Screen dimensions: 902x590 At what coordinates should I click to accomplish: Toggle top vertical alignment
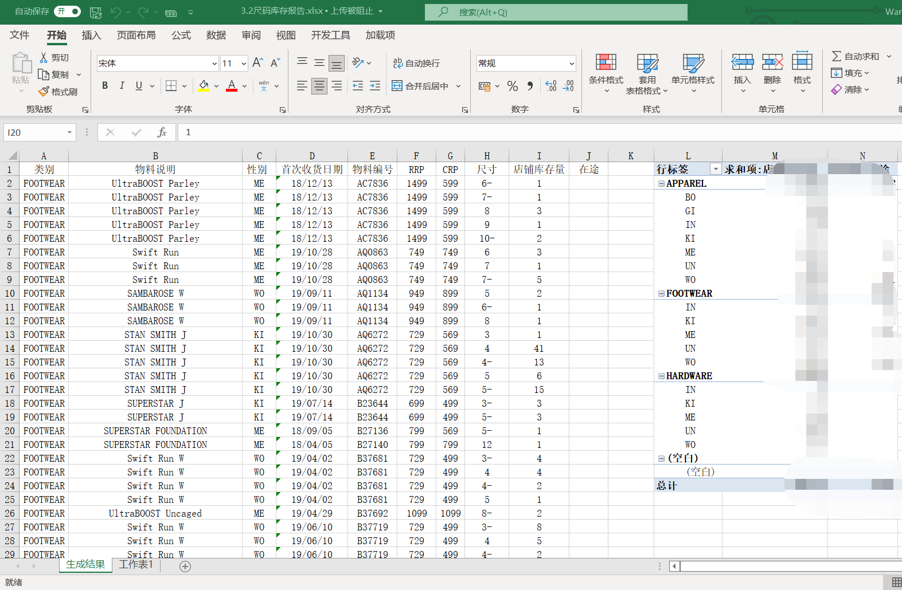pos(302,62)
